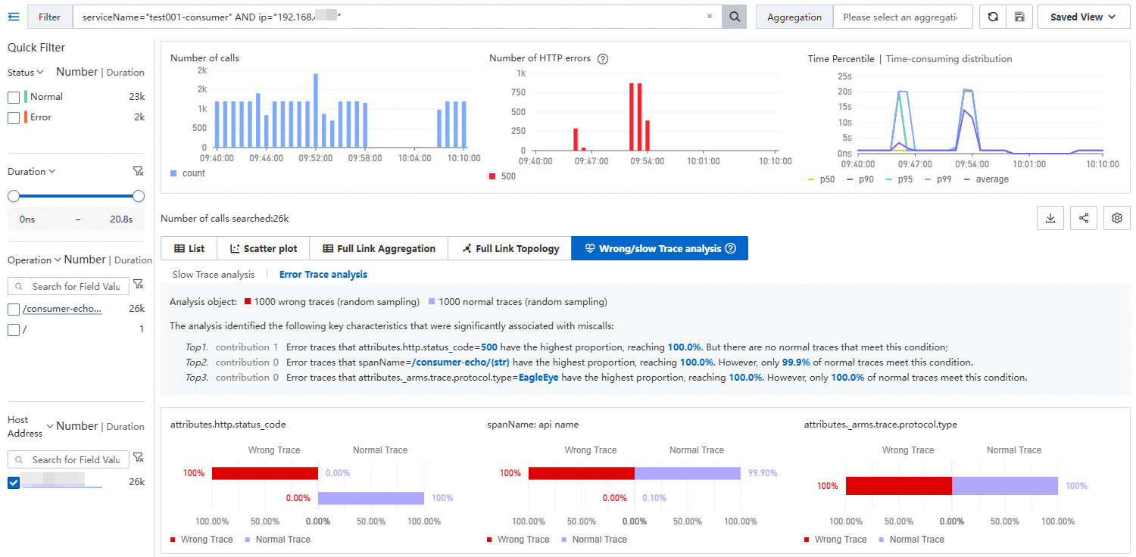Open settings with the gear icon
This screenshot has width=1136, height=557.
(1116, 218)
